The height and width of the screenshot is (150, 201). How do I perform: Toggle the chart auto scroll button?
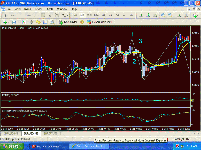coord(179,15)
